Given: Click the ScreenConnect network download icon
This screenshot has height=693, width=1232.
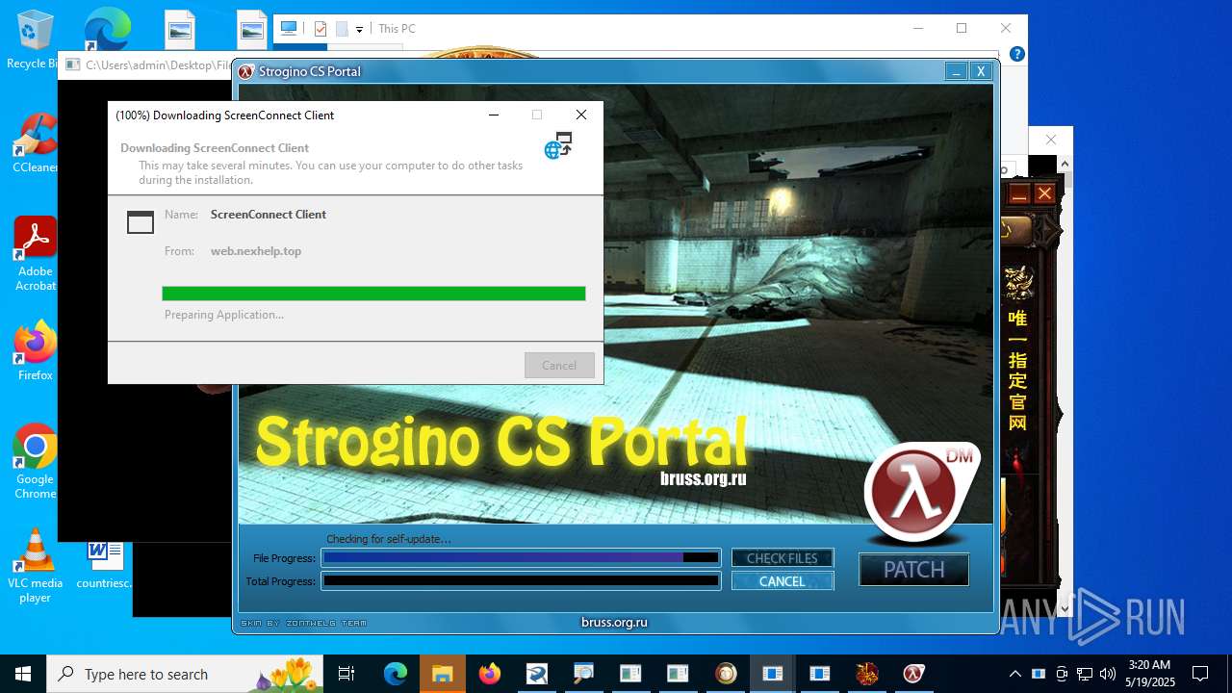Looking at the screenshot, I should click(558, 145).
